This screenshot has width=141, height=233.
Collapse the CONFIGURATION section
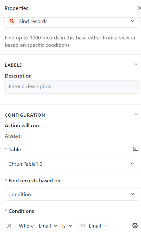pos(136,114)
